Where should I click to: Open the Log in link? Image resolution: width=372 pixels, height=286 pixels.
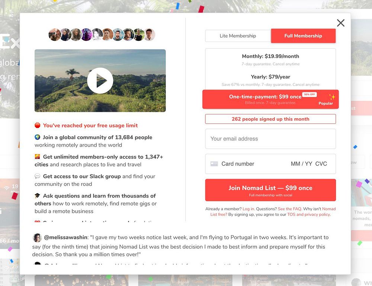point(248,209)
